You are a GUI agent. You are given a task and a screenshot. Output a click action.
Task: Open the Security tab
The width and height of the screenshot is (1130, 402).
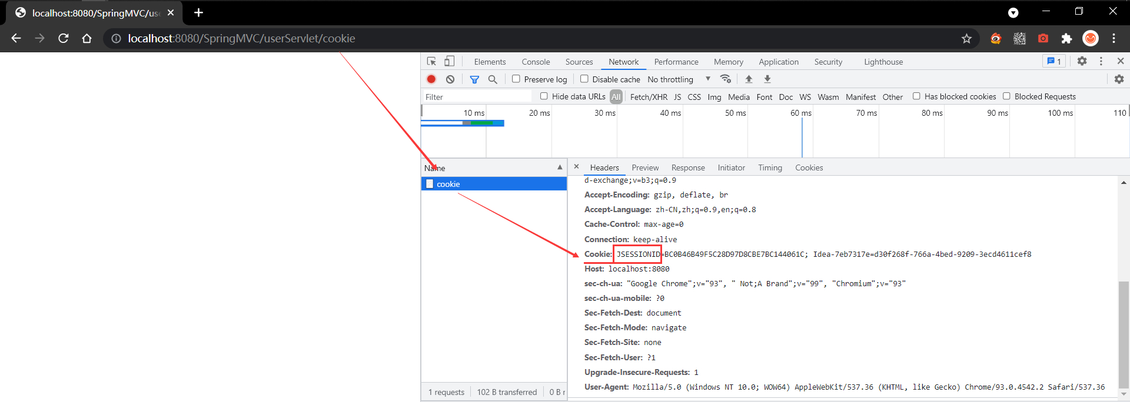[x=828, y=62]
